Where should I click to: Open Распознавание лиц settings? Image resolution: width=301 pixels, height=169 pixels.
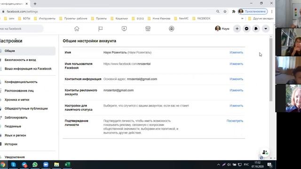pyautogui.click(x=19, y=91)
